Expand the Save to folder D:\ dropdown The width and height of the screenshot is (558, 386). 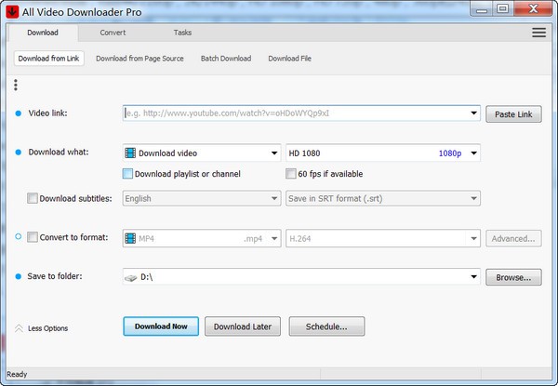click(473, 277)
